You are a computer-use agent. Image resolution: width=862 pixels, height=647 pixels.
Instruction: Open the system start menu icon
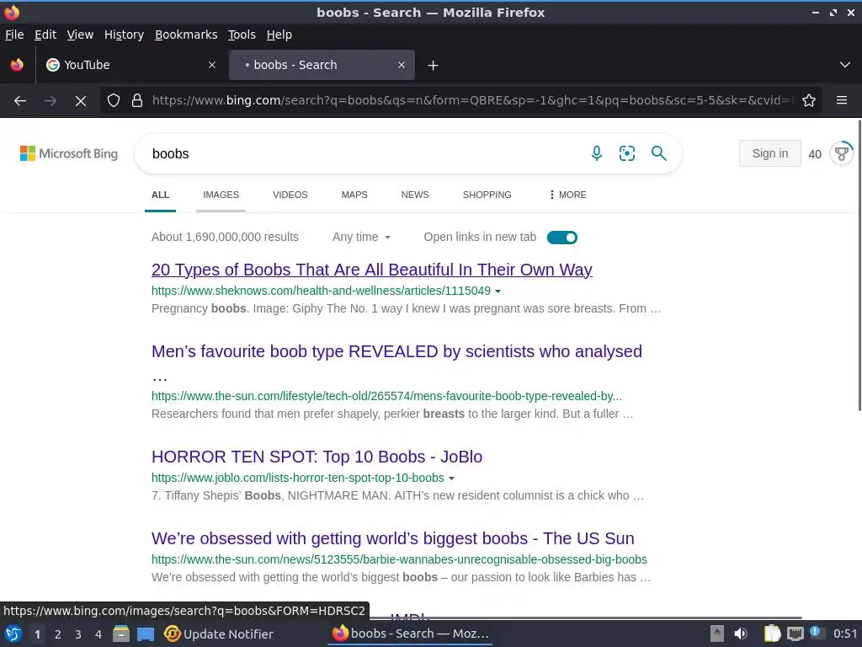[x=13, y=634]
